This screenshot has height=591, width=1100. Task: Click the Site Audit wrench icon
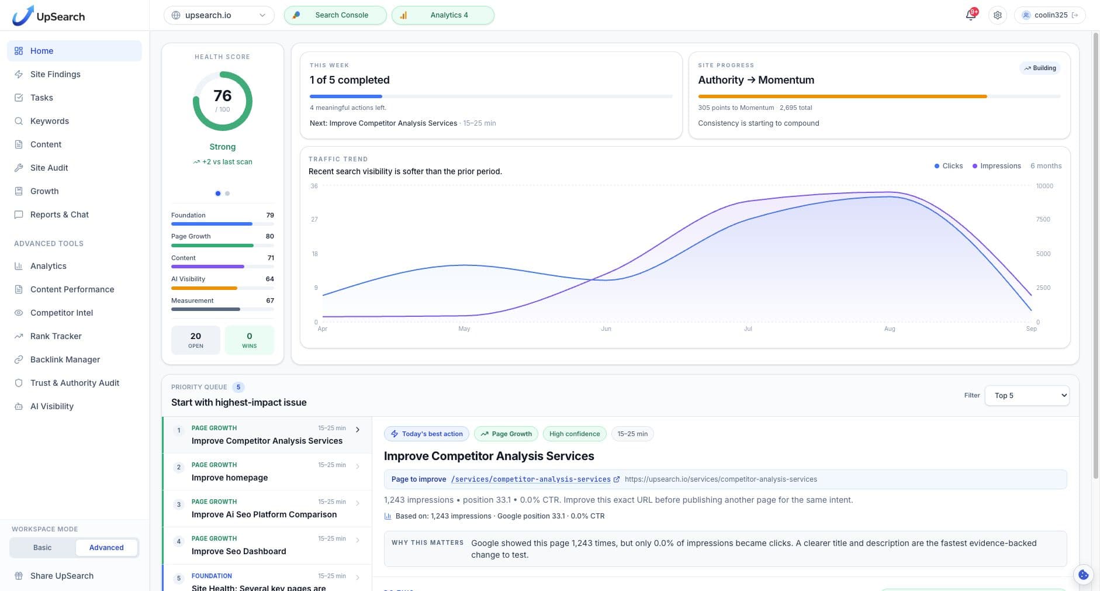click(x=19, y=168)
